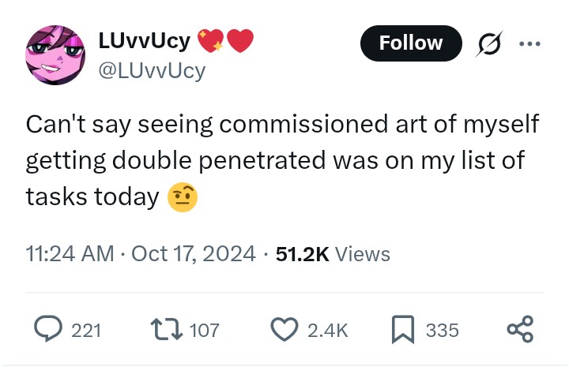Click the 107 reposts count
This screenshot has width=569, height=378.
pyautogui.click(x=205, y=331)
